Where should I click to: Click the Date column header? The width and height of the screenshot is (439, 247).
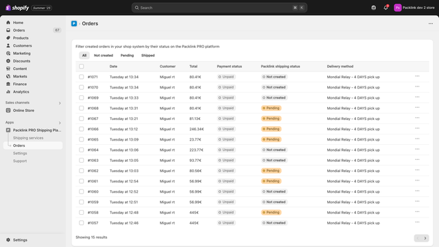click(113, 67)
